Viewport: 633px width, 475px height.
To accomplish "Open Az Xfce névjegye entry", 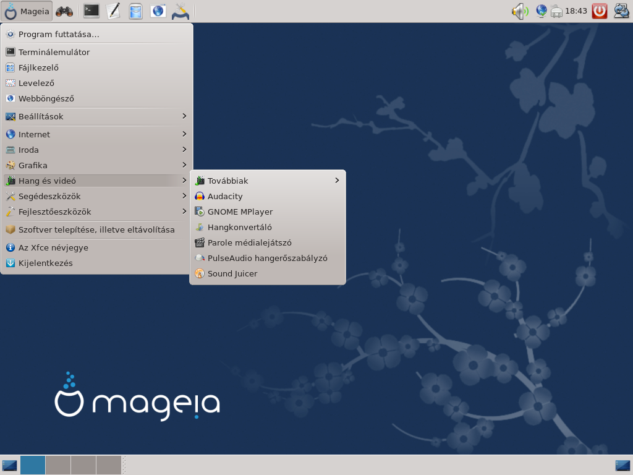I will (96, 247).
